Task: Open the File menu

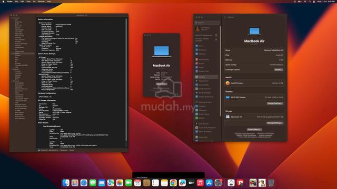Action: click(x=16, y=2)
